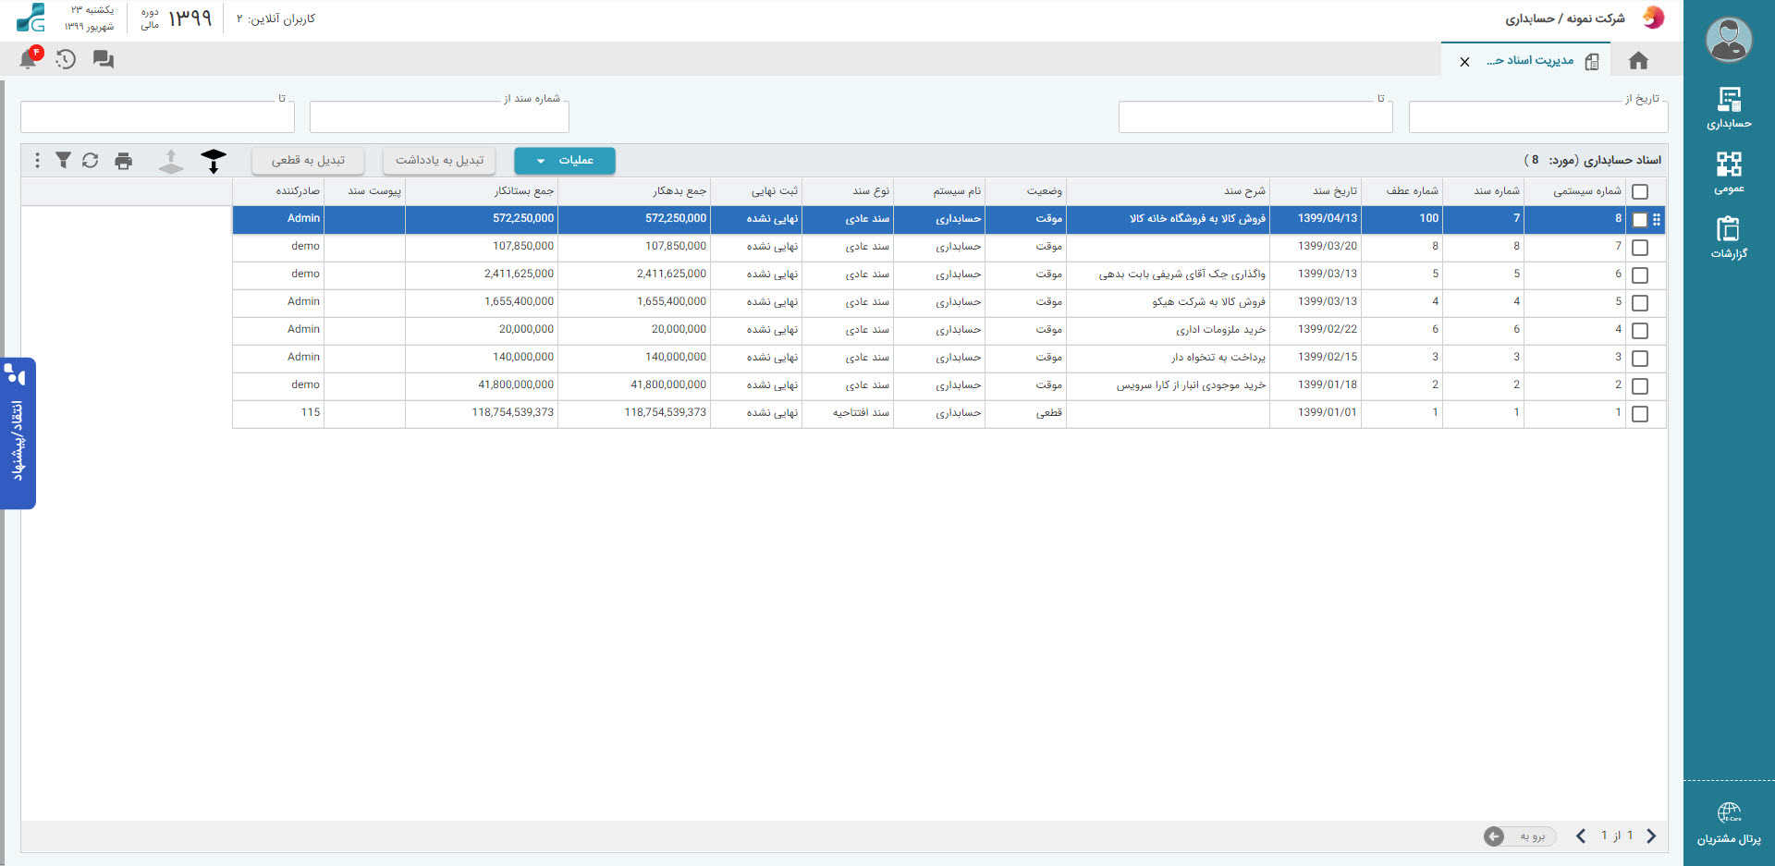Focus the document number 'تا' input
The image size is (1775, 866).
coord(157,117)
